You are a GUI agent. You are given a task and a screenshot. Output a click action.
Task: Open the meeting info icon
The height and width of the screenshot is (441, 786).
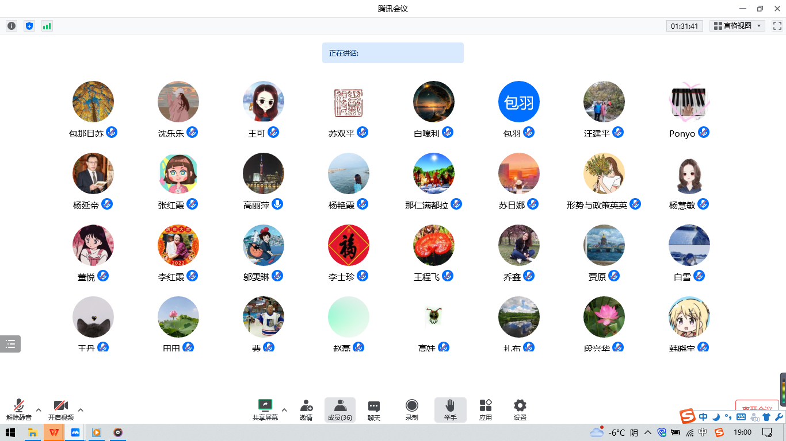click(12, 26)
